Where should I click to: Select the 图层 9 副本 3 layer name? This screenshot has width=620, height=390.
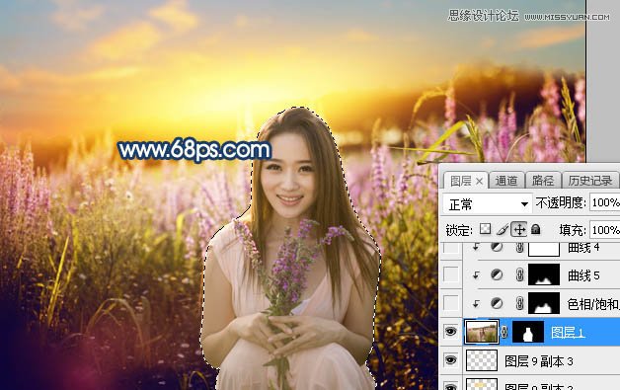point(539,361)
